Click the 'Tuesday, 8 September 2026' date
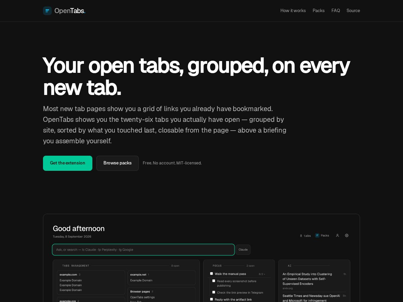 click(x=72, y=237)
